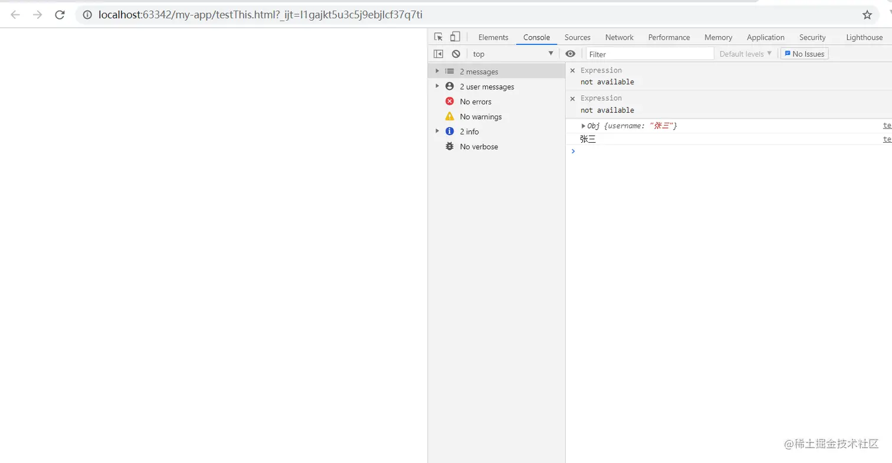Image resolution: width=892 pixels, height=463 pixels.
Task: Toggle the device toolbar icon
Action: (455, 37)
